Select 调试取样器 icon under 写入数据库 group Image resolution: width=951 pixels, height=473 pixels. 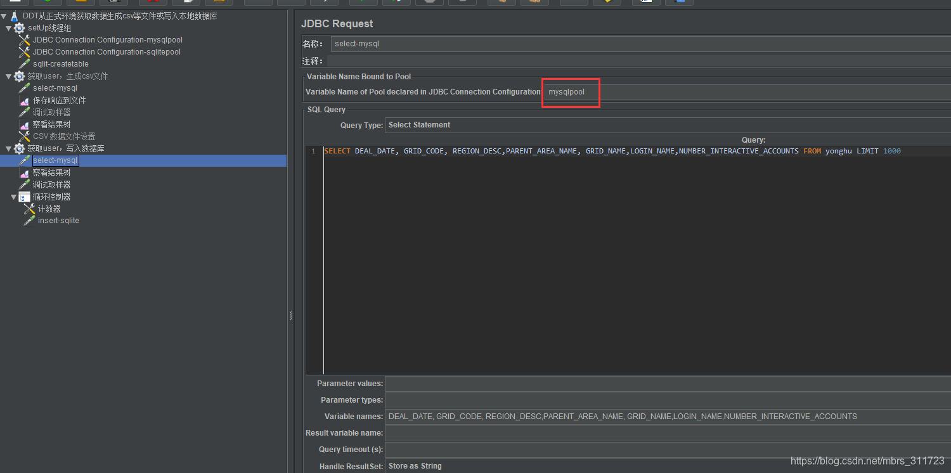coord(25,185)
